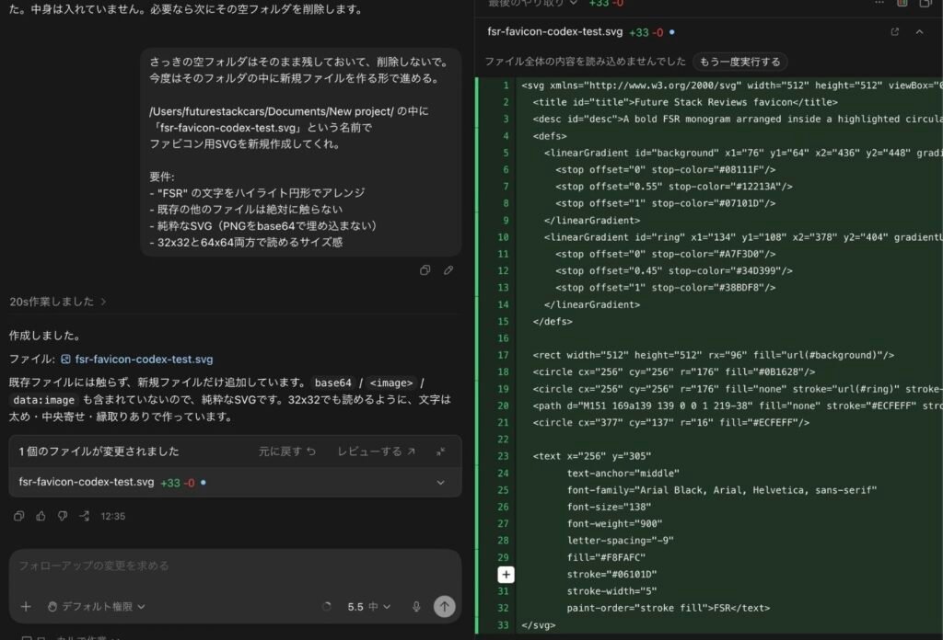Click line number 23 in the diff
Image resolution: width=943 pixels, height=640 pixels.
503,456
